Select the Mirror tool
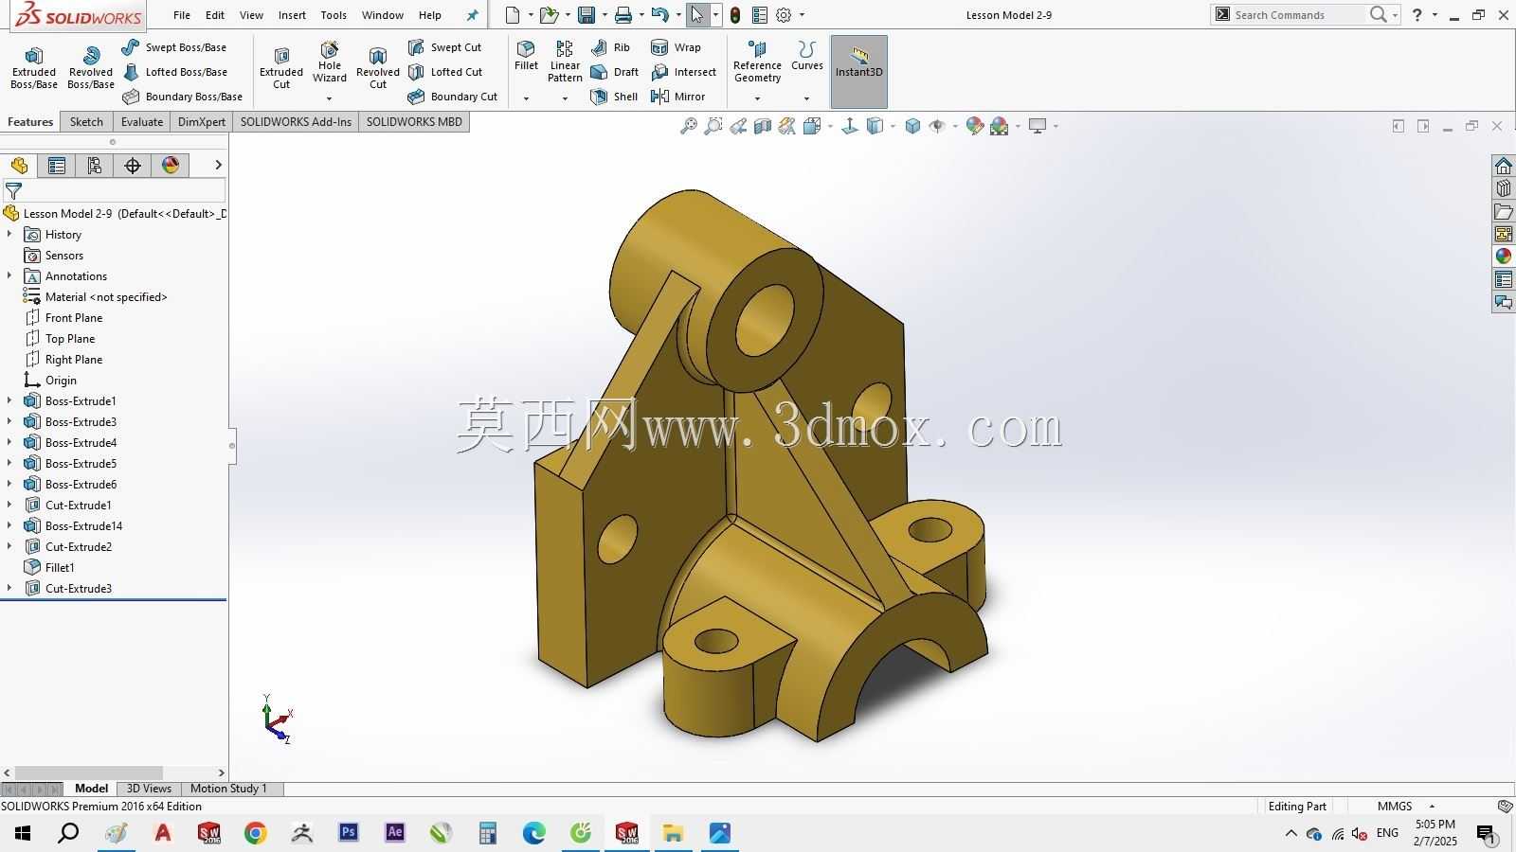This screenshot has width=1516, height=852. [x=677, y=97]
